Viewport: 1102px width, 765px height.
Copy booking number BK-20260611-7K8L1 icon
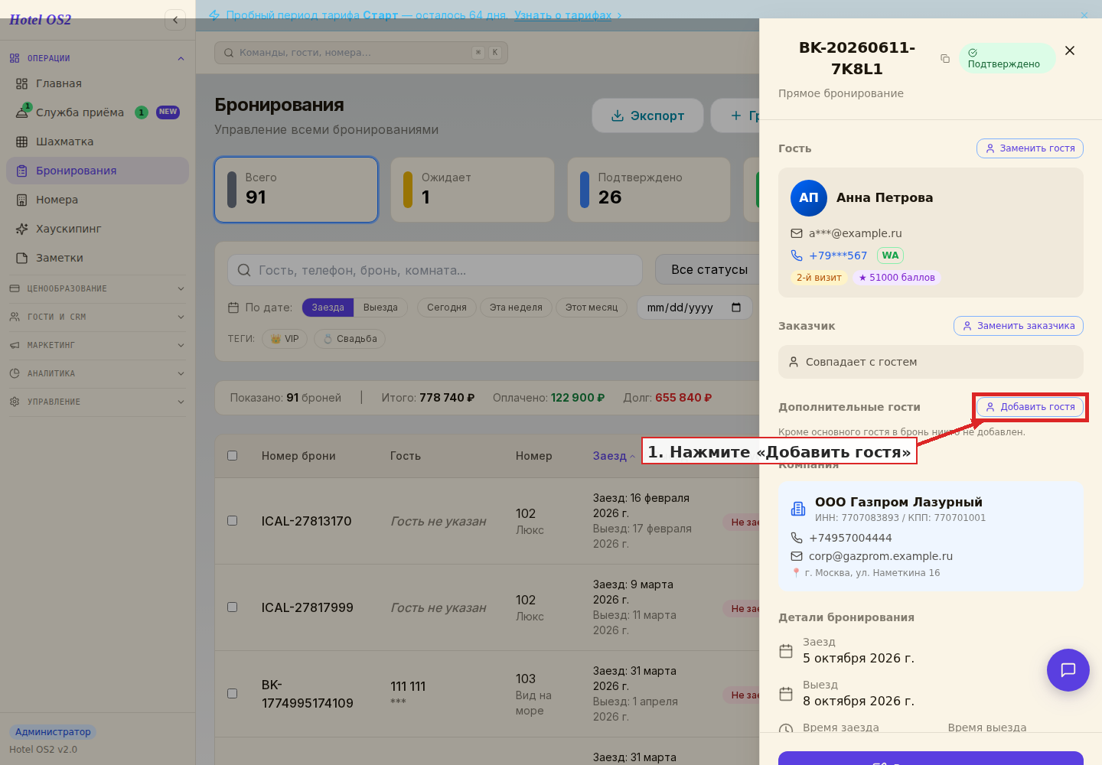click(x=945, y=59)
